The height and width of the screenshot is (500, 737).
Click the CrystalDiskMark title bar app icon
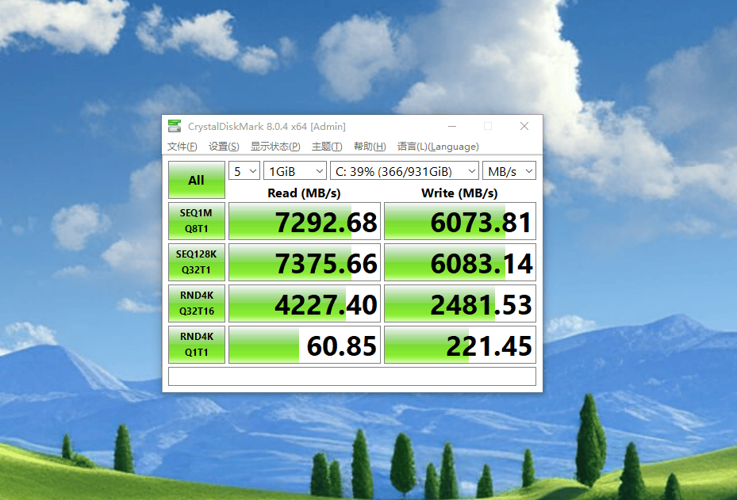pyautogui.click(x=175, y=126)
